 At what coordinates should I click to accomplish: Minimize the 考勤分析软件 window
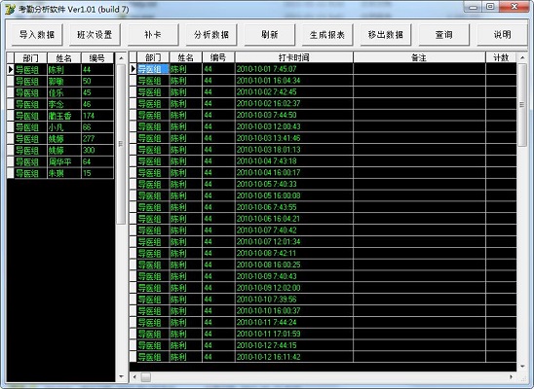[473, 7]
